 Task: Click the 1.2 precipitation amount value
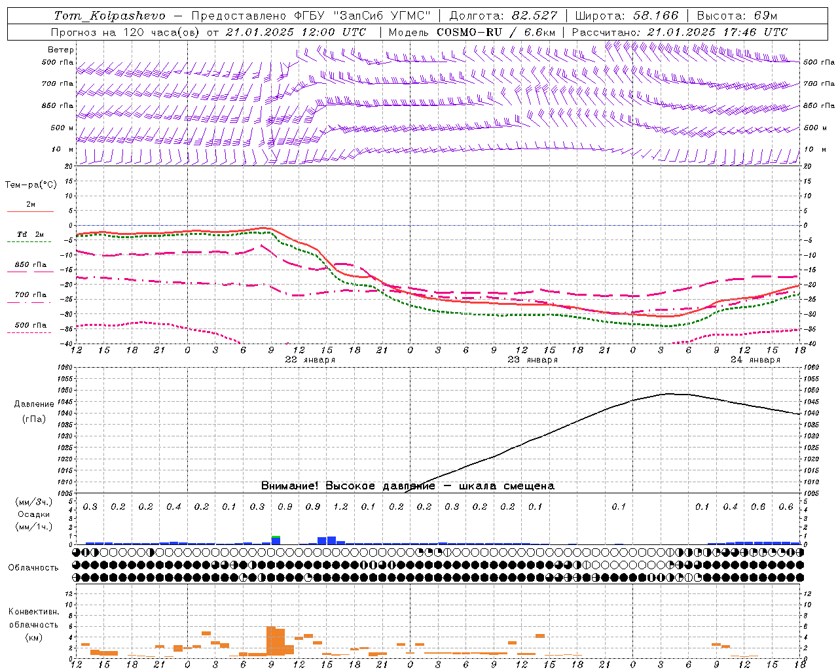340,506
